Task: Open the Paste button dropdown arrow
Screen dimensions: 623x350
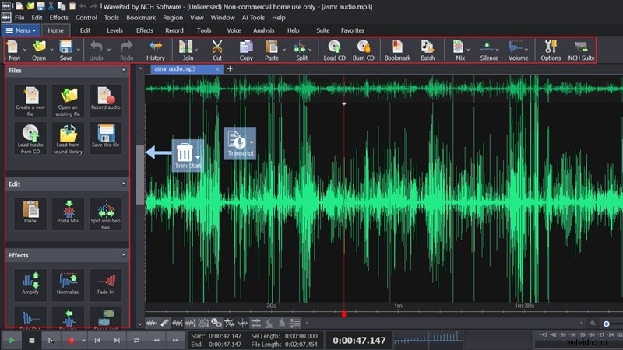Action: click(284, 50)
